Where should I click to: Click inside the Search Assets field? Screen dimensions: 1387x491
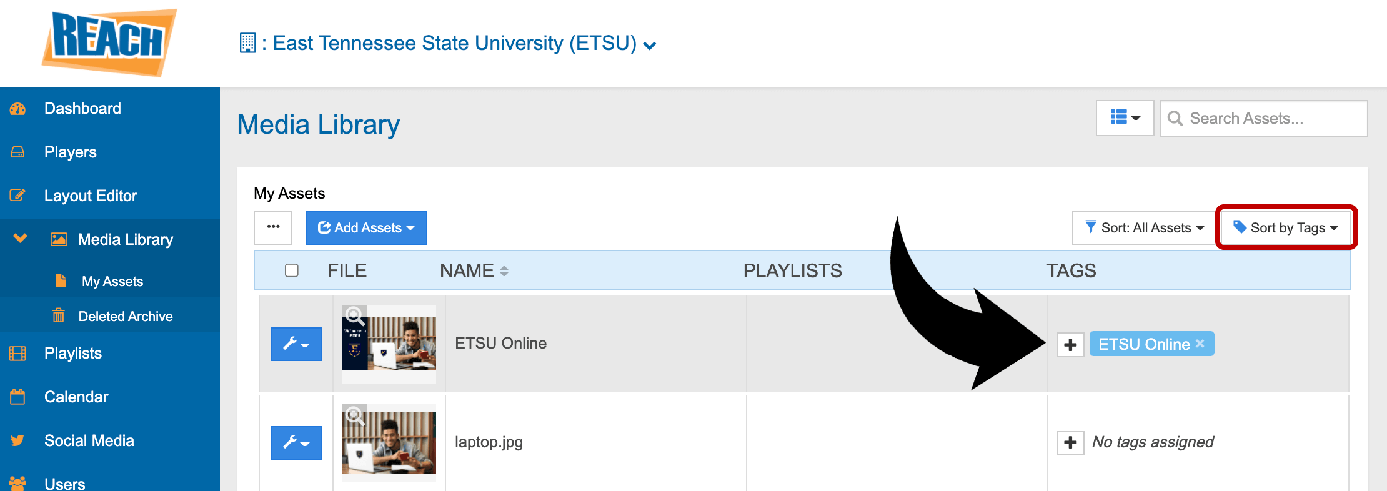click(1262, 118)
